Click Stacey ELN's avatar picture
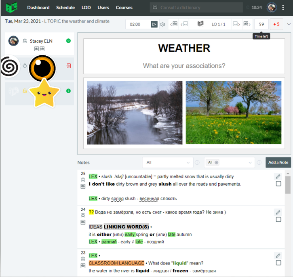293x277 pixels. point(13,41)
